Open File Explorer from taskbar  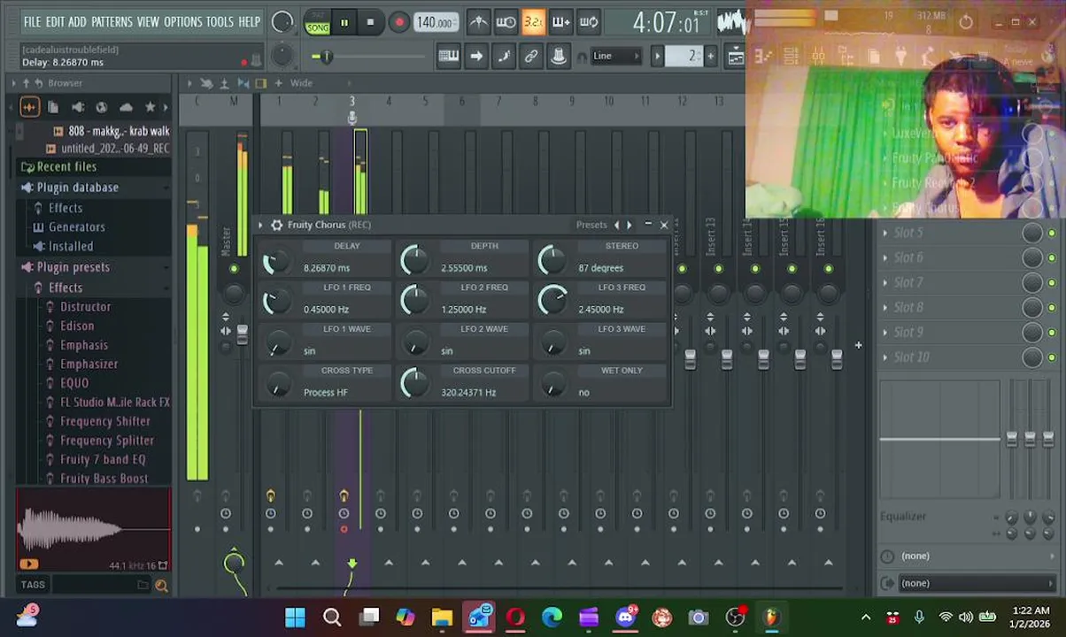(442, 618)
